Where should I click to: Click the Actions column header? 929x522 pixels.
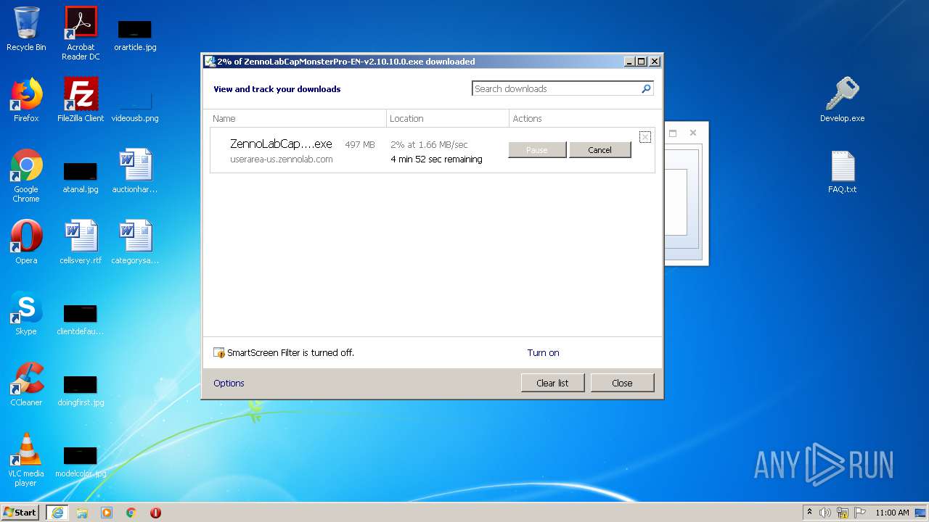[581, 118]
